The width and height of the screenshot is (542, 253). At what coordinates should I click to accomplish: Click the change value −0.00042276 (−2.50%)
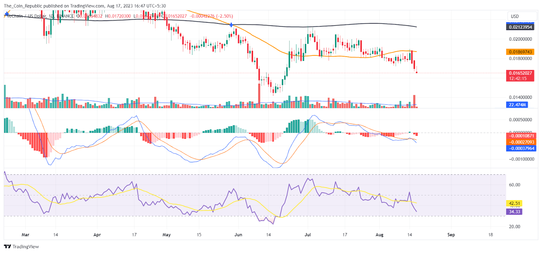[x=211, y=16]
